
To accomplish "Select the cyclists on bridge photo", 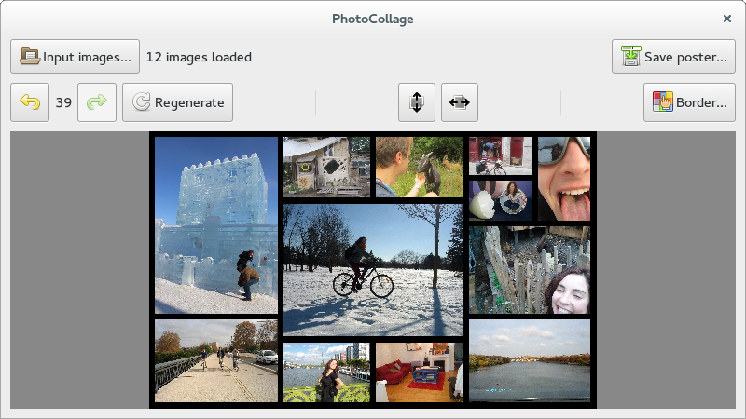I will [216, 361].
